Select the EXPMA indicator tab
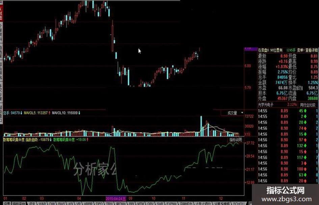319x205 pixels. [x=171, y=203]
